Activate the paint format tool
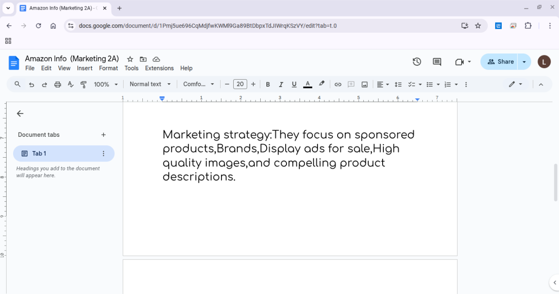 [84, 84]
